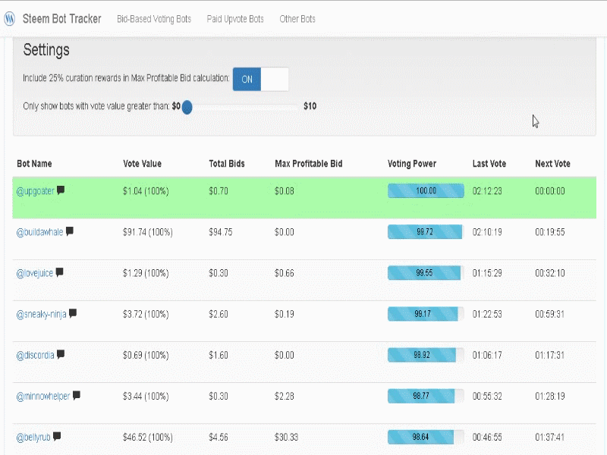Click the $46.52 (100%) vote value
The height and width of the screenshot is (455, 607).
click(147, 438)
